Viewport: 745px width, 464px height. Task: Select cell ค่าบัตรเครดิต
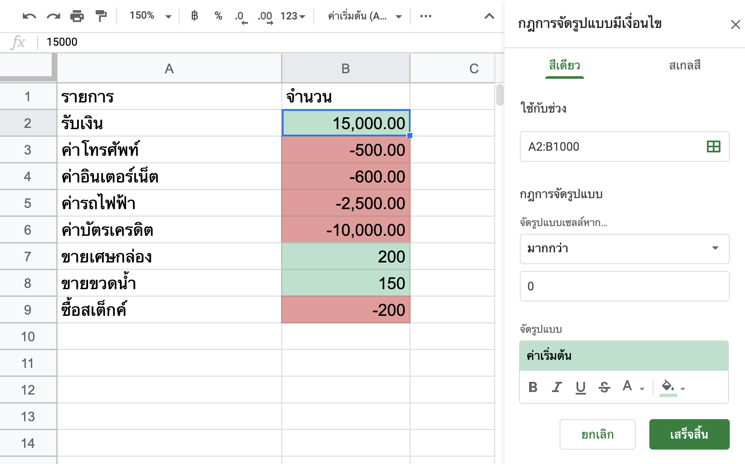[x=169, y=230]
